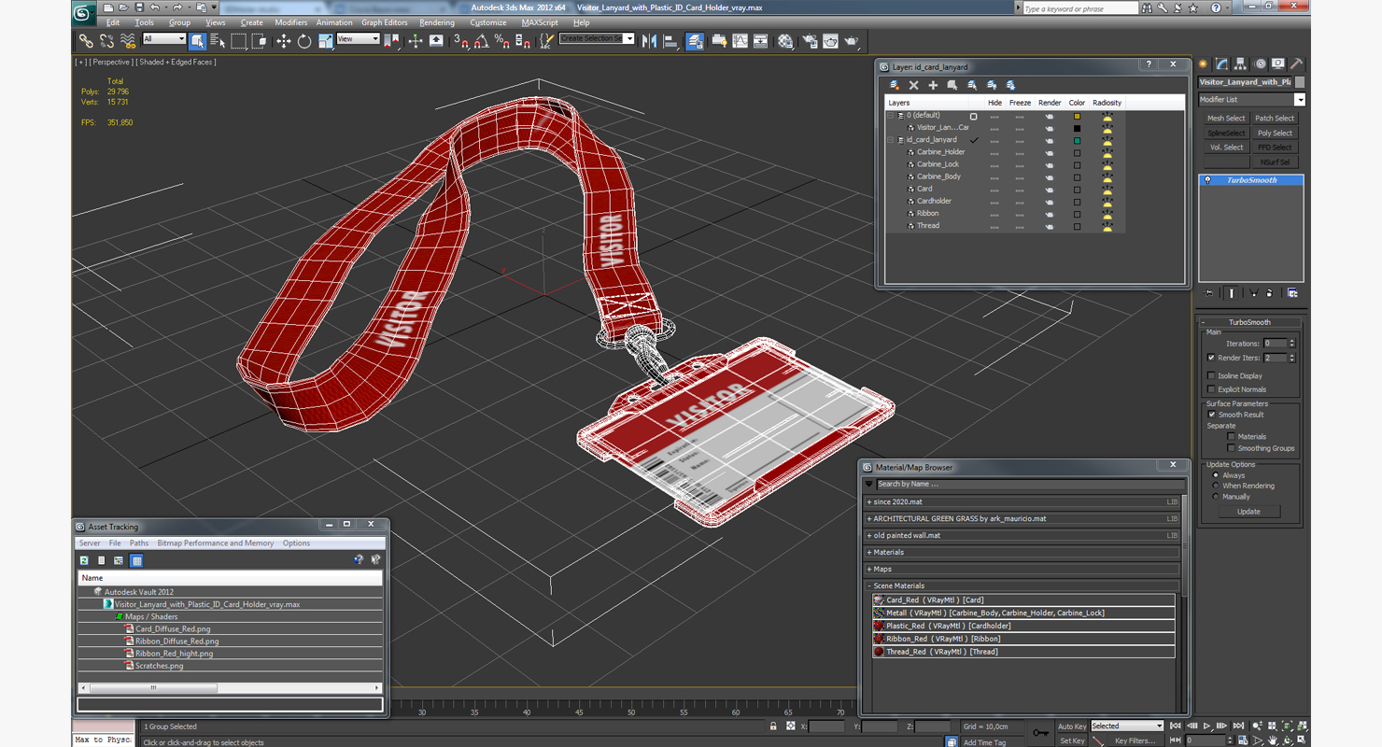This screenshot has width=1382, height=747.
Task: Activate the Unlink Selection tool
Action: [106, 41]
